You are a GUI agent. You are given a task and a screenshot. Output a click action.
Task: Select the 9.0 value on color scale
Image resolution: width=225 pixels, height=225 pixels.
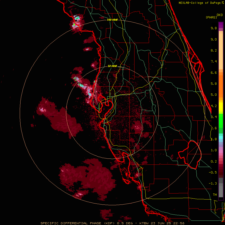coord(214,39)
